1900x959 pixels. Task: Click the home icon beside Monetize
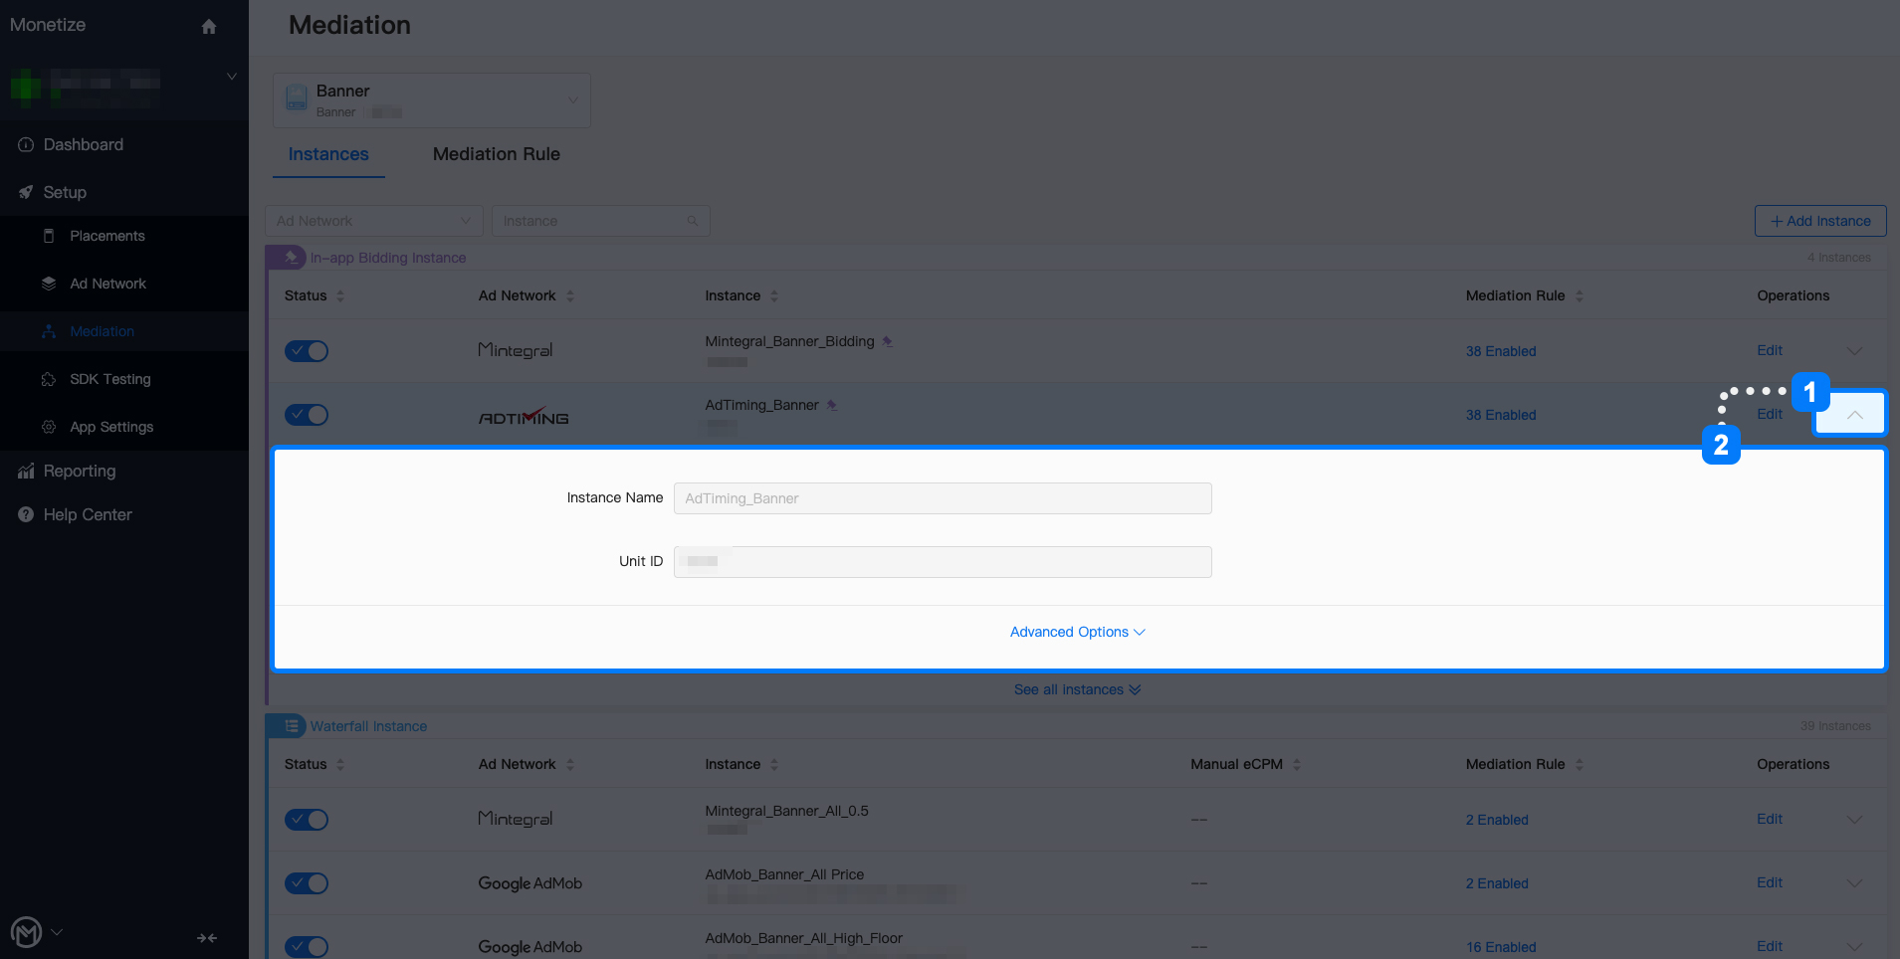pyautogui.click(x=209, y=26)
